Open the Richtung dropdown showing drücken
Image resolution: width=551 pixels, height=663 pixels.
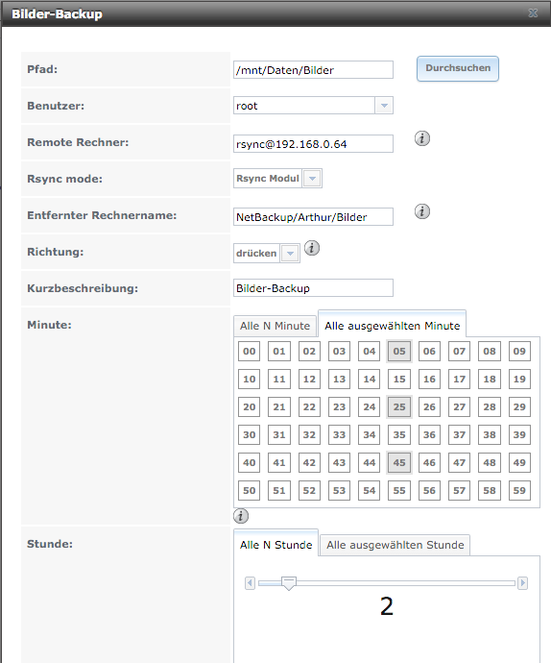[290, 254]
